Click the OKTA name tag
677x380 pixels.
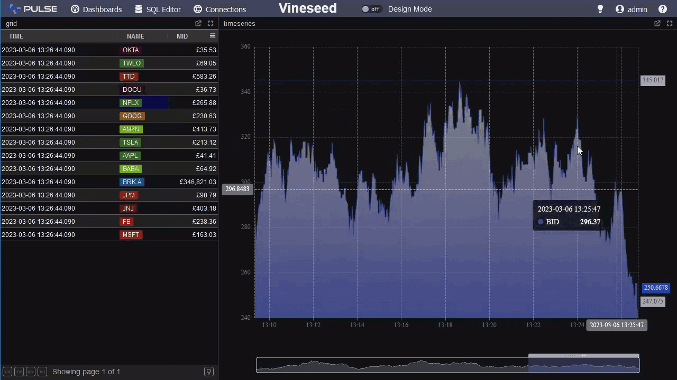click(131, 50)
